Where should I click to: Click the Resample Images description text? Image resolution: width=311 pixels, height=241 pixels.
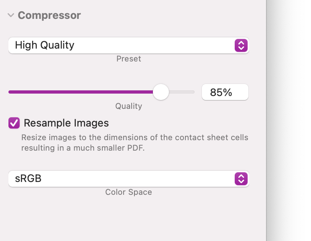point(134,143)
